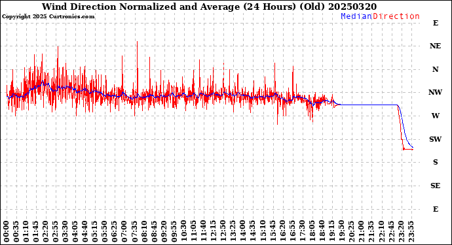Screen dimensions: 452x245
Task: Click the "06:25" time axis label
Action: 115,232
